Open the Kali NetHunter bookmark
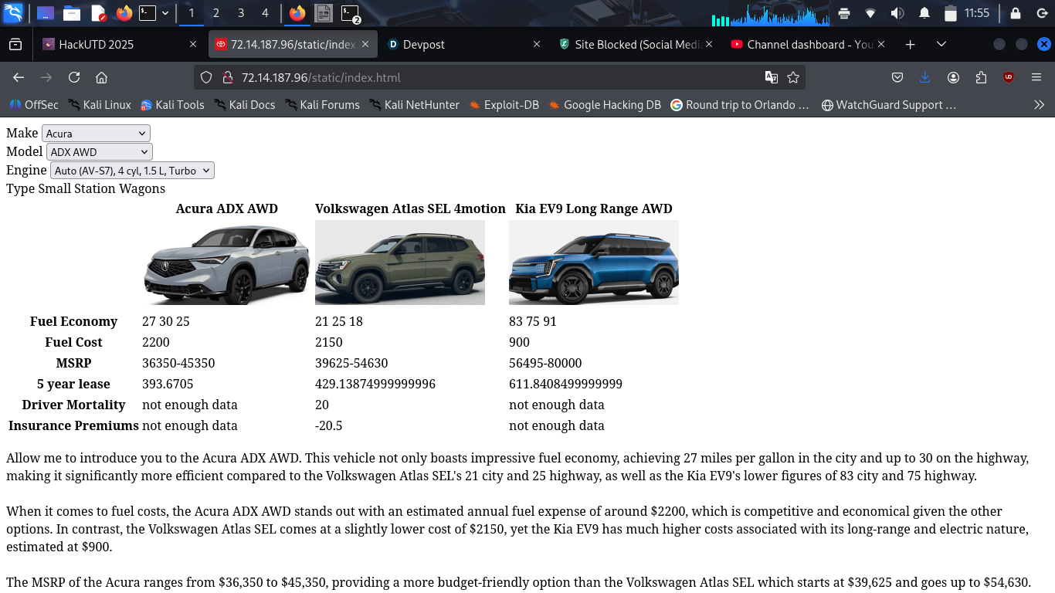 coord(414,105)
